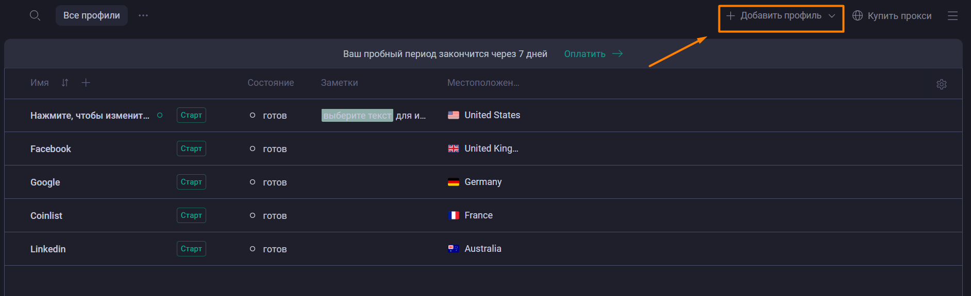This screenshot has height=296, width=971.
Task: Click the globe icon beside Купить прокси
Action: 857,15
